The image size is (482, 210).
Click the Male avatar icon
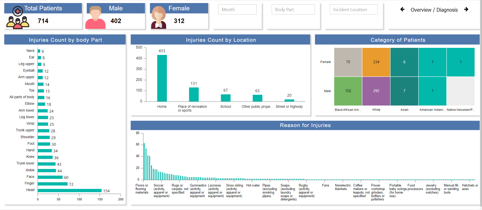pos(95,18)
